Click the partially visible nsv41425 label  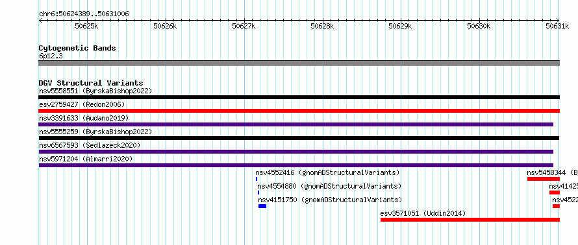click(x=564, y=186)
